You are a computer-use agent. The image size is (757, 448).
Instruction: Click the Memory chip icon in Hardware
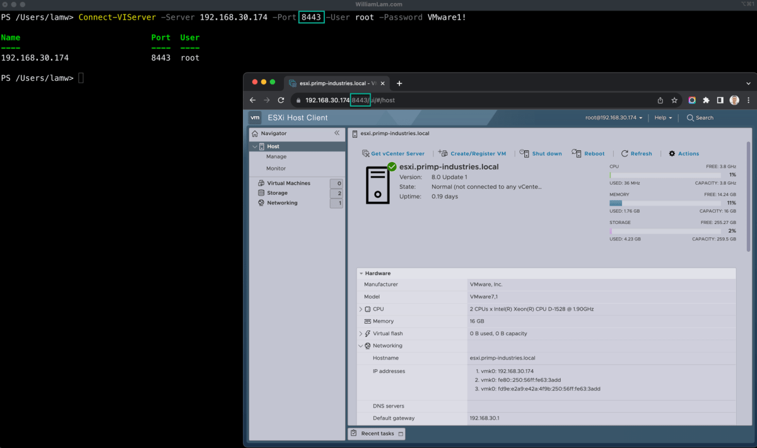coord(367,321)
